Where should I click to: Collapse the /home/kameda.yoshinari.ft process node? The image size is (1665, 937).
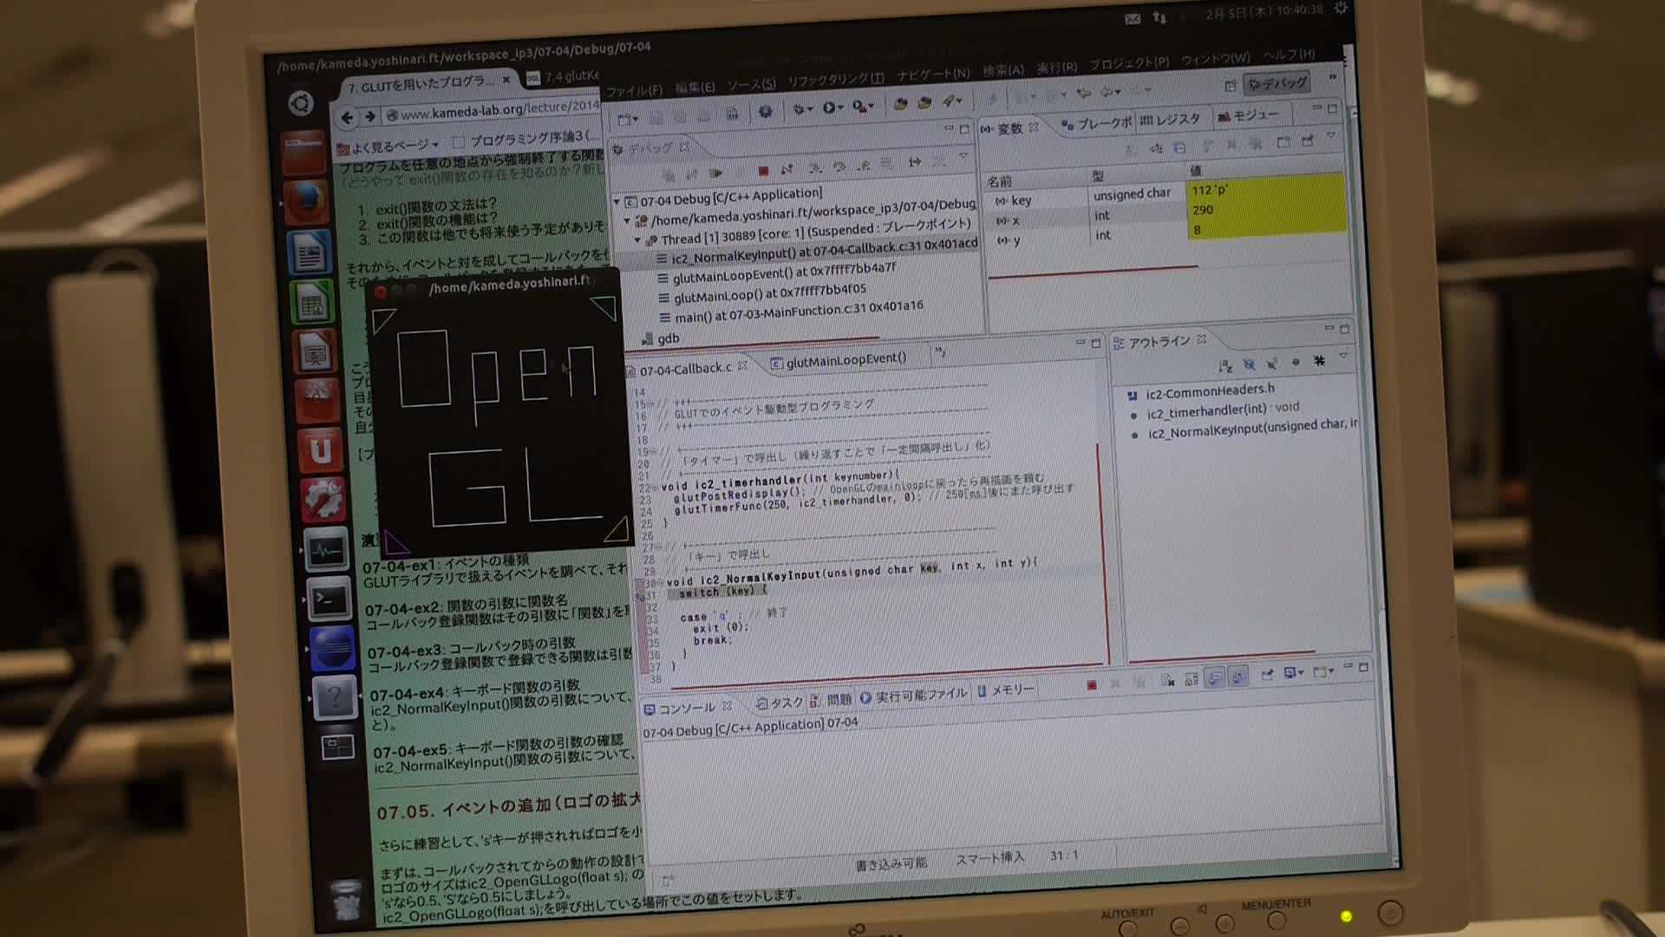(x=627, y=221)
